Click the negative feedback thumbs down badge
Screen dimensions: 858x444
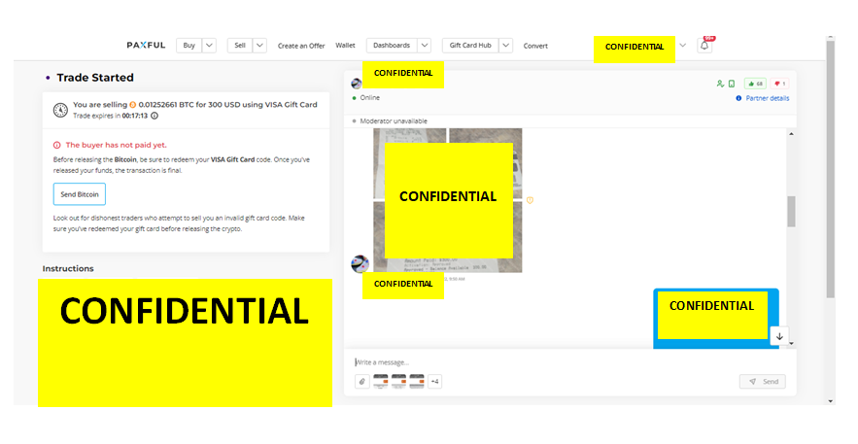coord(779,84)
